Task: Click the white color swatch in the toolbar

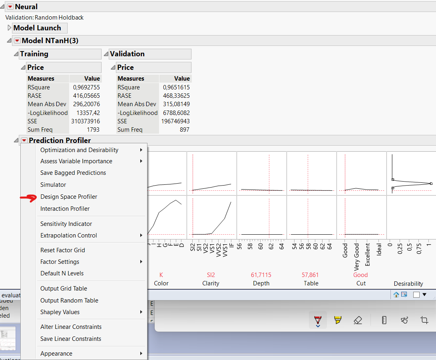Action: (417, 294)
